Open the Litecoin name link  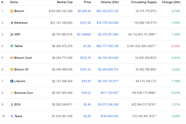[x=20, y=81]
